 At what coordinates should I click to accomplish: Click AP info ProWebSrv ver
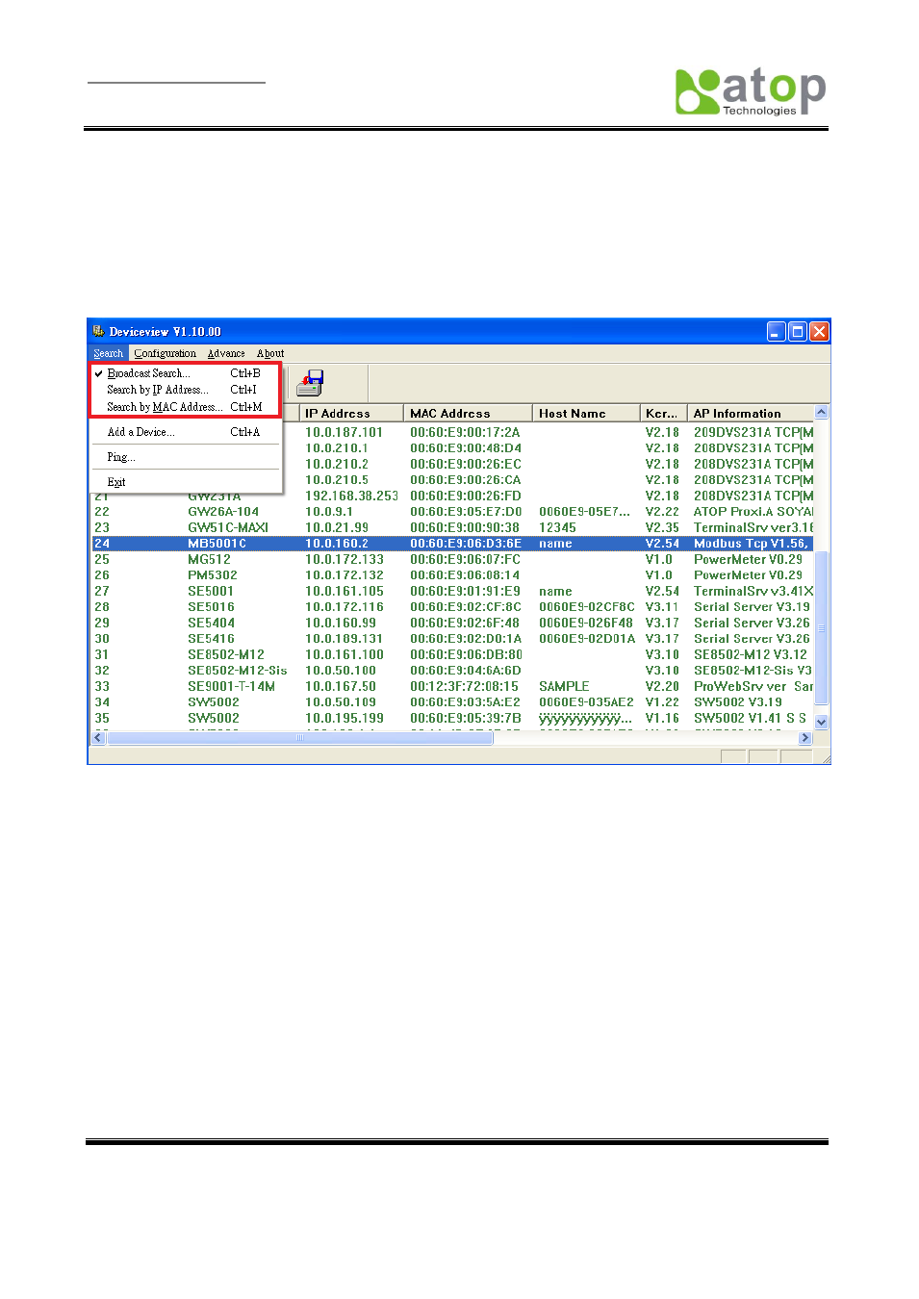(x=740, y=686)
